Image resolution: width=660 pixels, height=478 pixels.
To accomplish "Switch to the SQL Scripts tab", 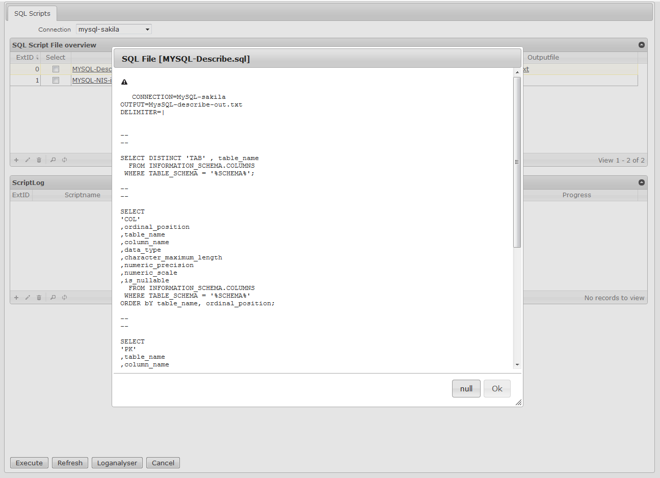I will pyautogui.click(x=32, y=13).
